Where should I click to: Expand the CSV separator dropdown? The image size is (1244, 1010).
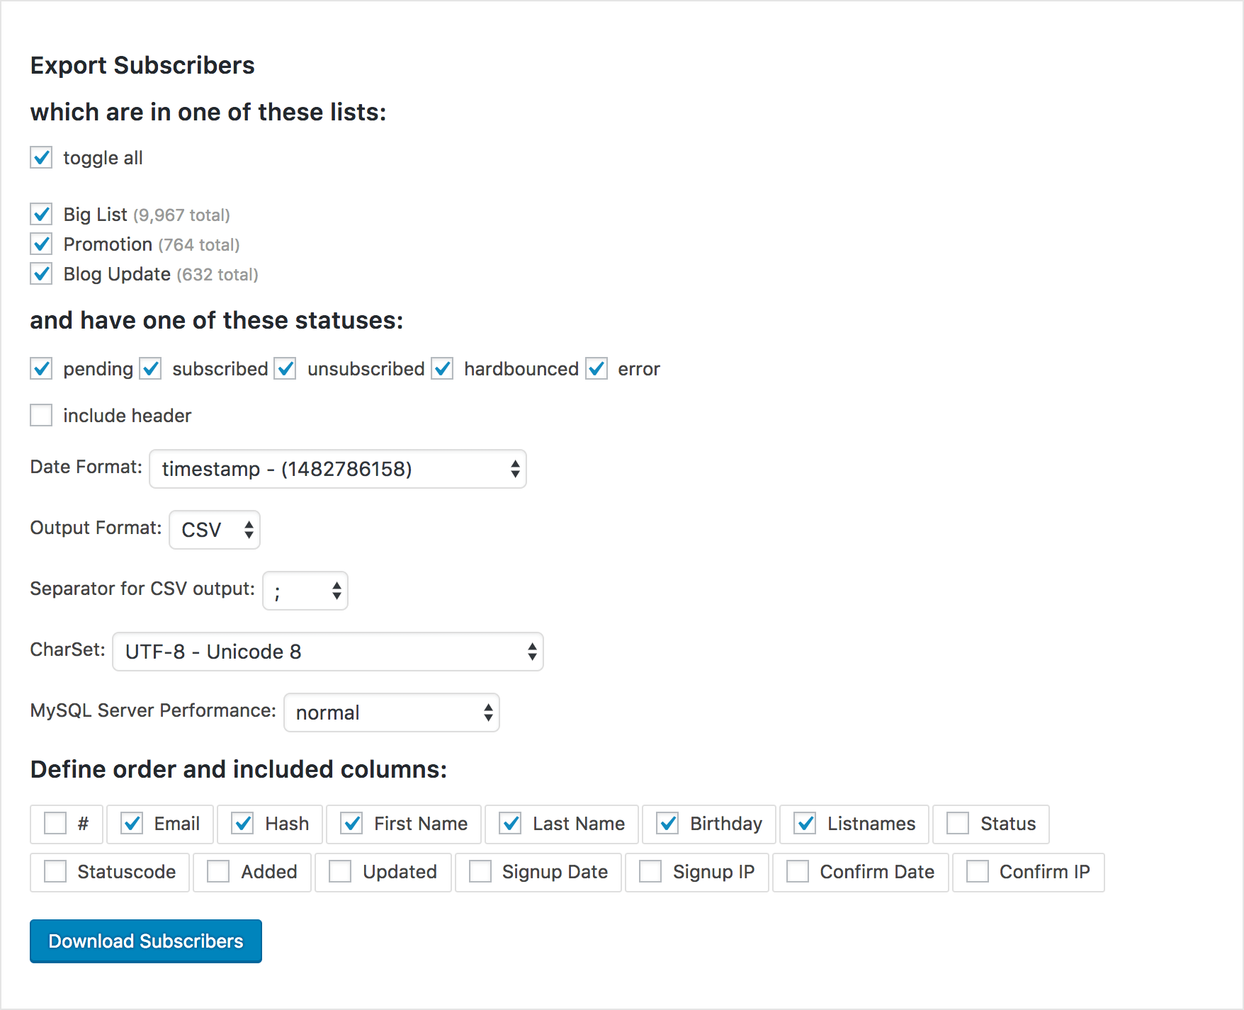[305, 591]
